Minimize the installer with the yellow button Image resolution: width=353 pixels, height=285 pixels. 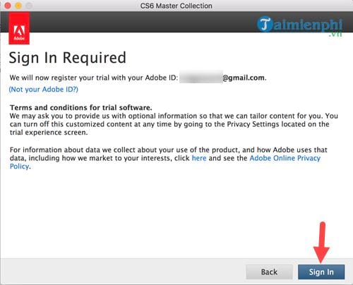tap(18, 6)
